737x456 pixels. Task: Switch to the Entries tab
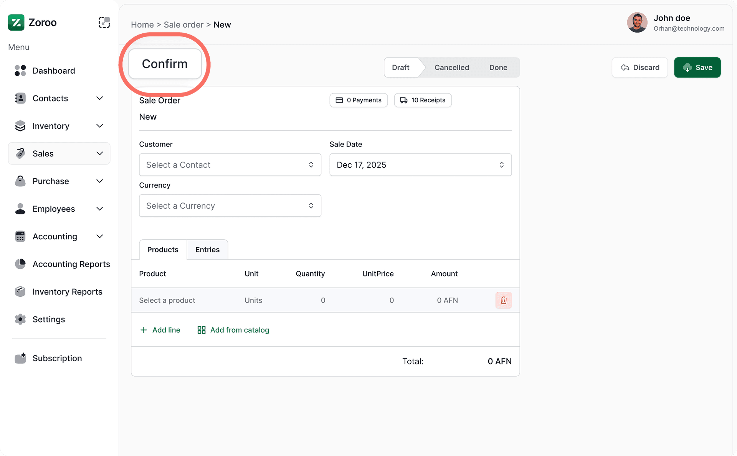207,250
